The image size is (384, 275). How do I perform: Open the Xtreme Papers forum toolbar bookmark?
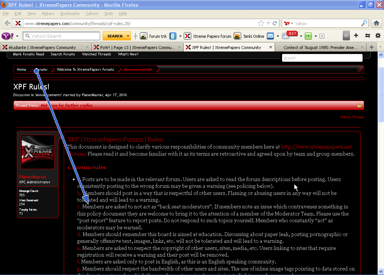tap(207, 36)
